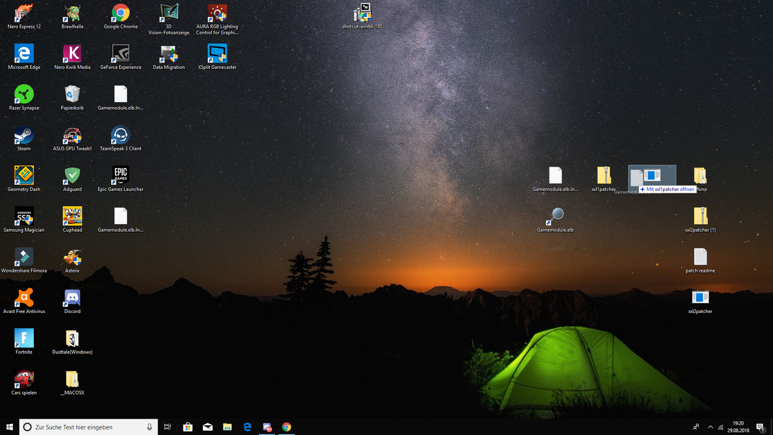The image size is (773, 435).
Task: Select the Mono folder on desktop
Action: pyautogui.click(x=701, y=179)
